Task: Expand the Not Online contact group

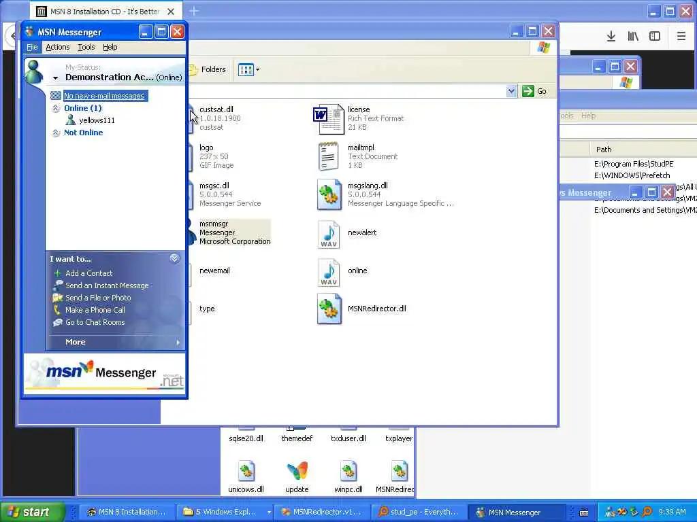Action: point(56,133)
